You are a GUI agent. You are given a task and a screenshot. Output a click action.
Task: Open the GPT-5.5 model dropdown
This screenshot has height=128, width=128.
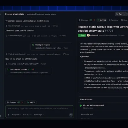pyautogui.click(x=27, y=115)
